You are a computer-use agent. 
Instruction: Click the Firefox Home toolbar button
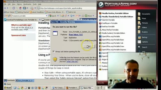click(20, 8)
